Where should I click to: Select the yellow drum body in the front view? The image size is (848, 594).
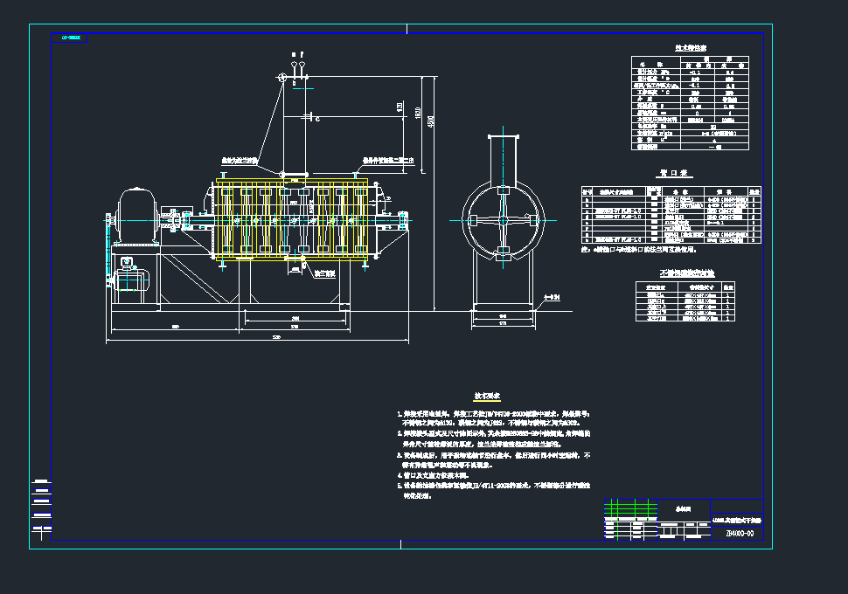coord(288,218)
